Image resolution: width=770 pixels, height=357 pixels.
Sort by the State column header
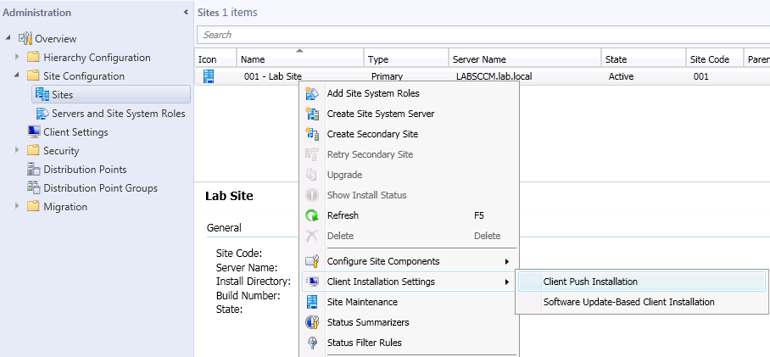pyautogui.click(x=644, y=58)
